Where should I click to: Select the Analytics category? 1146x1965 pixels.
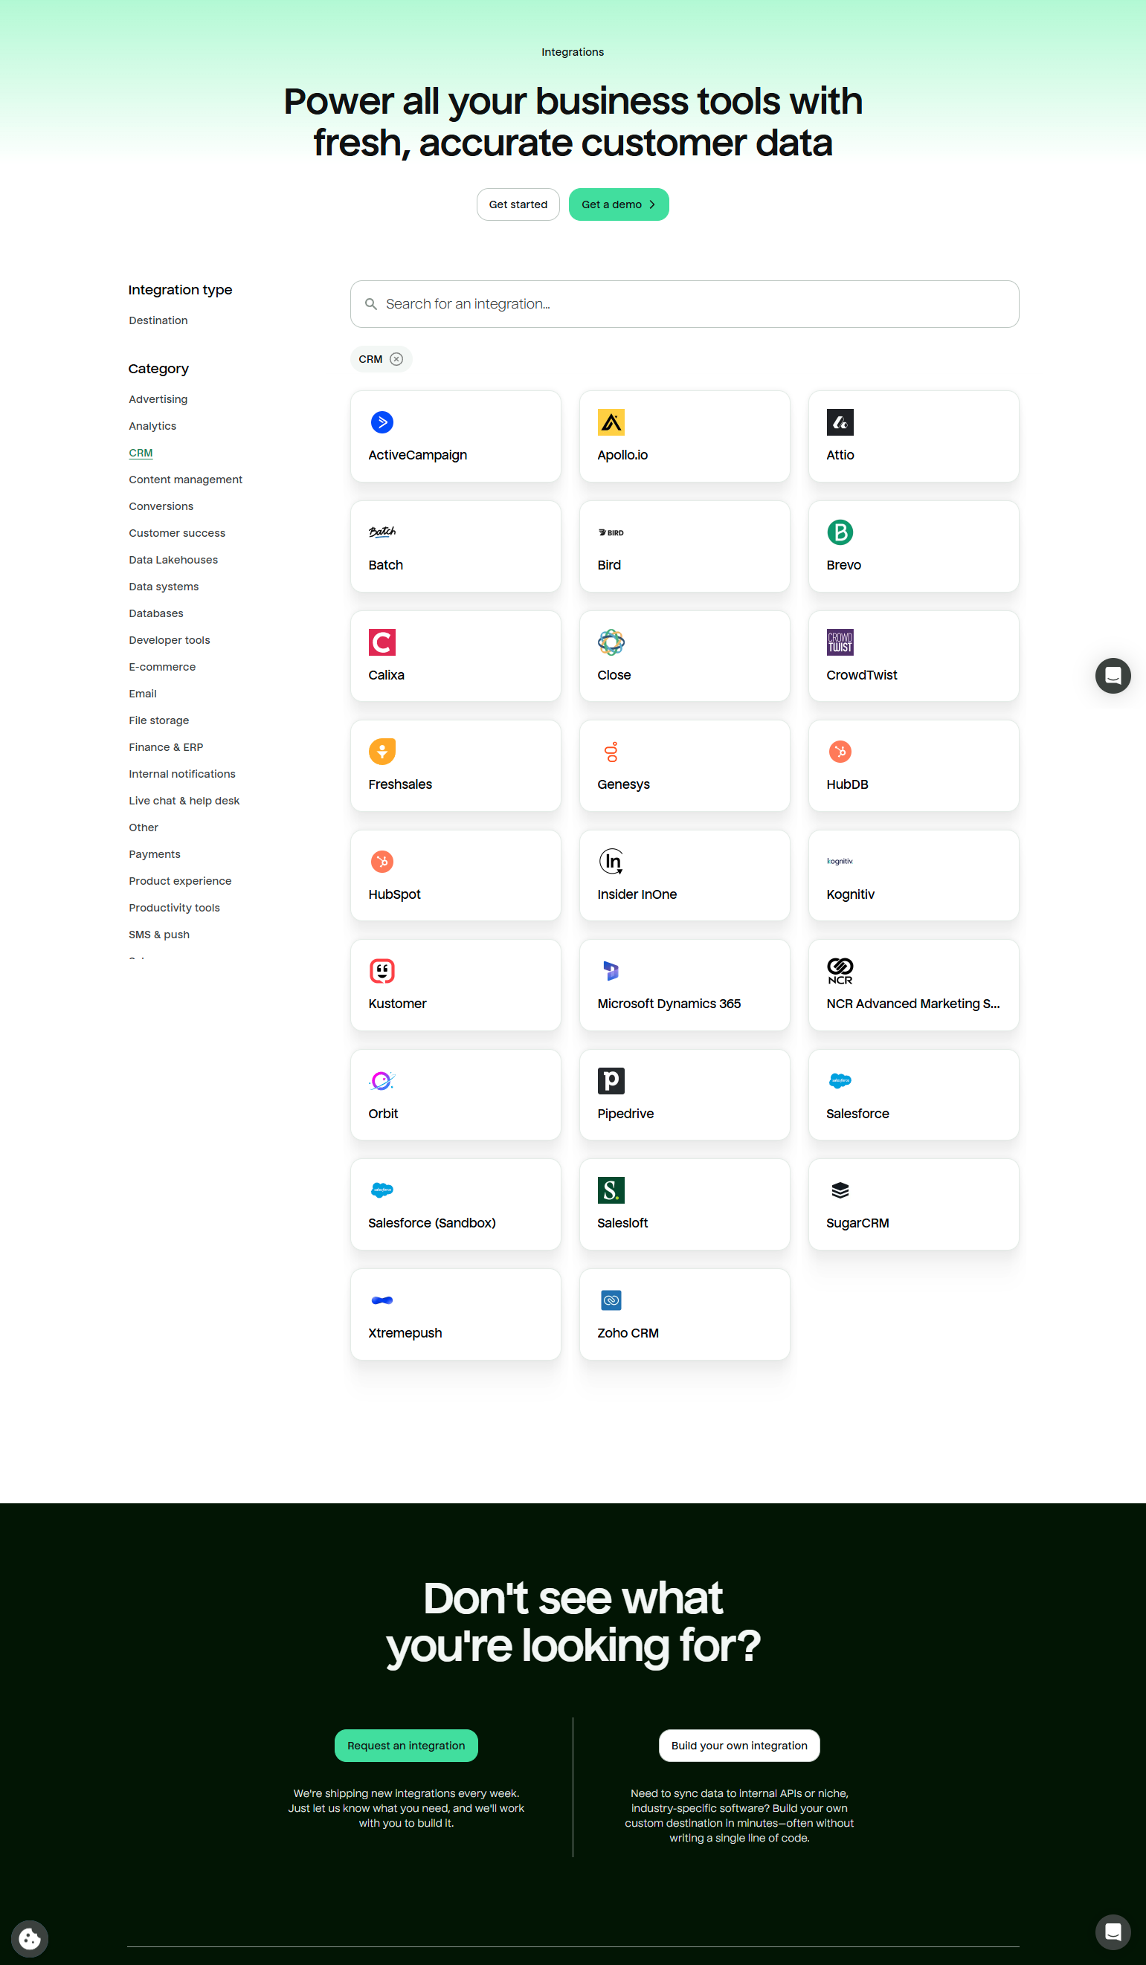point(152,426)
